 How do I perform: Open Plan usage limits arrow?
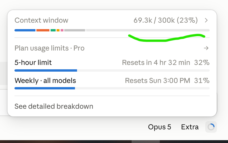coord(206,48)
